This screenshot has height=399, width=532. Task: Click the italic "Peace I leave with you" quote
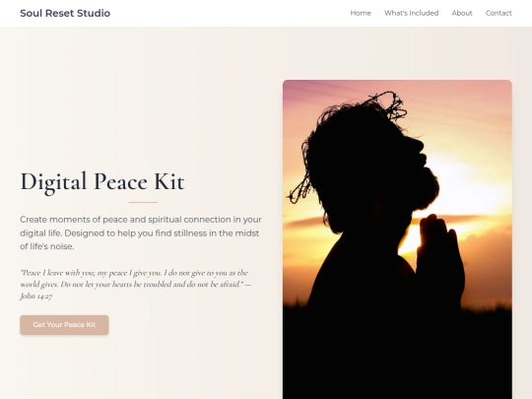tap(136, 284)
